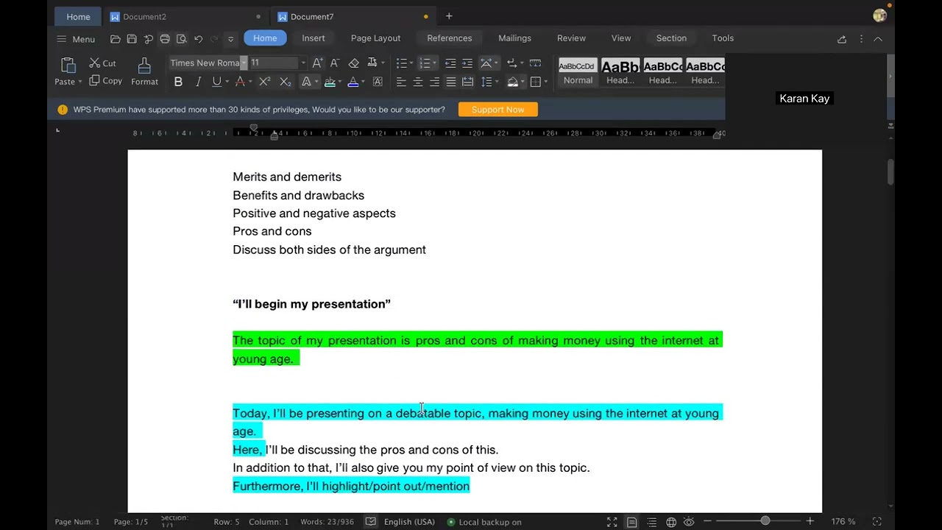
Task: Apply superscript formatting
Action: [x=265, y=82]
